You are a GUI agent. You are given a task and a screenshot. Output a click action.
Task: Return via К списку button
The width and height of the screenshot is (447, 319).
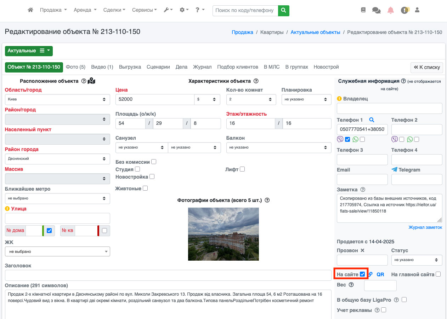pos(426,67)
